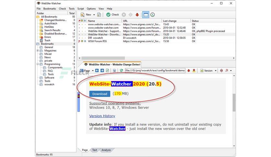Click the red external open arrow icon
The height and width of the screenshot is (157, 271).
point(227,70)
